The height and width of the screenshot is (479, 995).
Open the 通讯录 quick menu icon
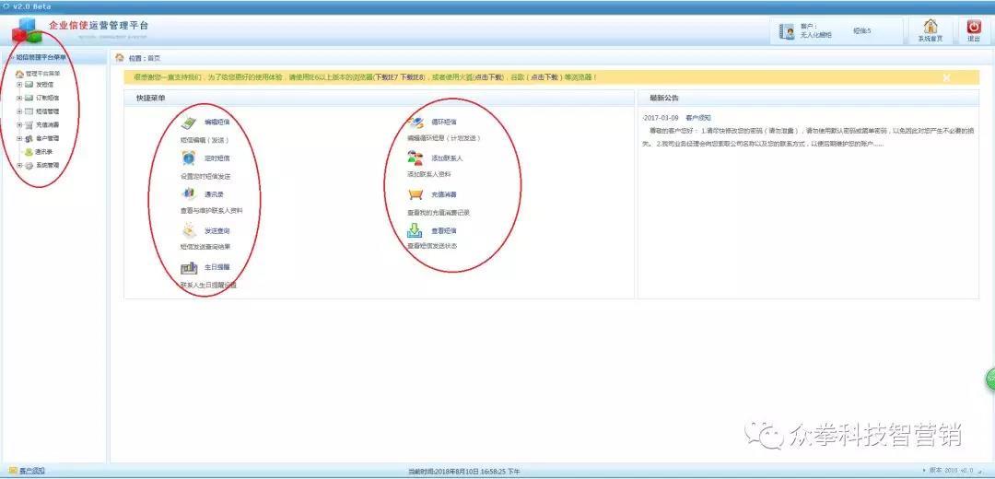[189, 194]
